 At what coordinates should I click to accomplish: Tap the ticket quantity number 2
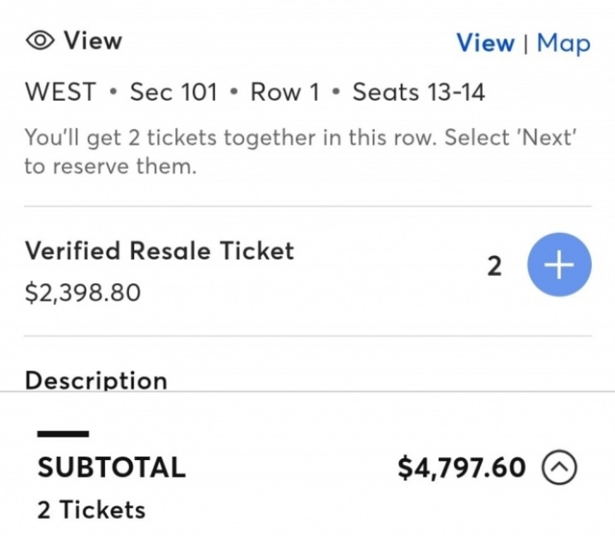point(494,267)
